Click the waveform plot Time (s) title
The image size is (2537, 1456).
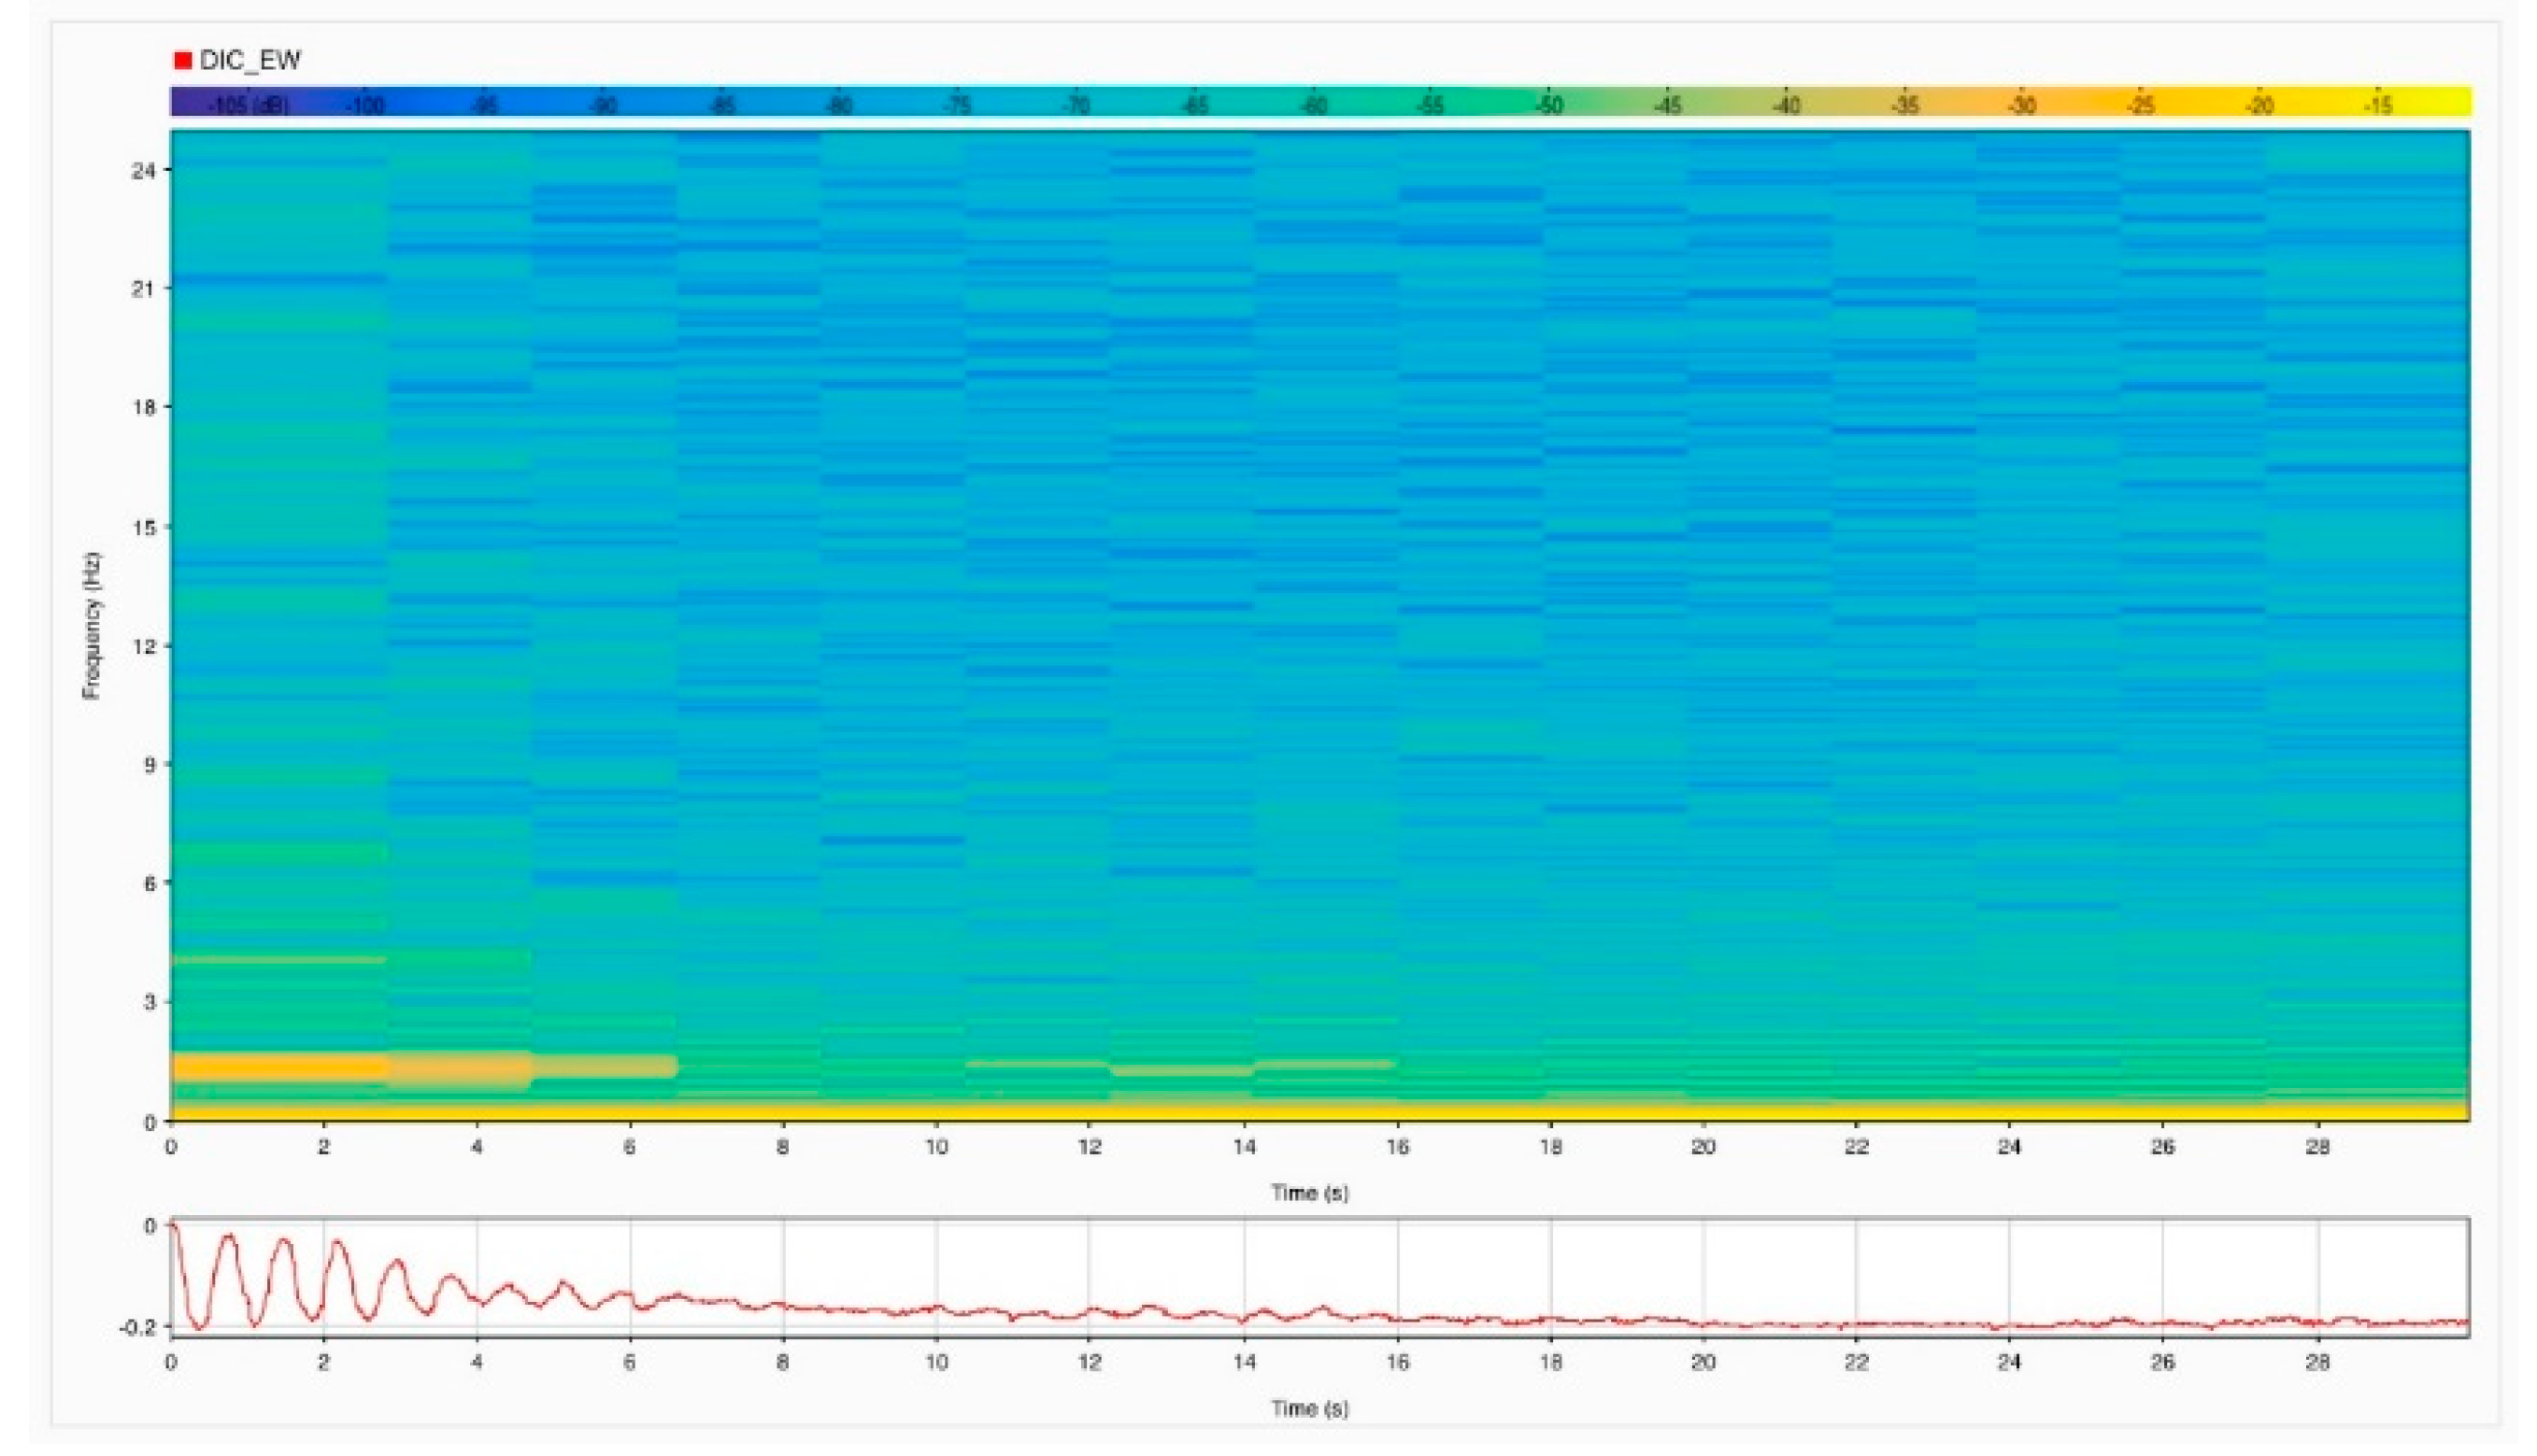[x=1309, y=1408]
